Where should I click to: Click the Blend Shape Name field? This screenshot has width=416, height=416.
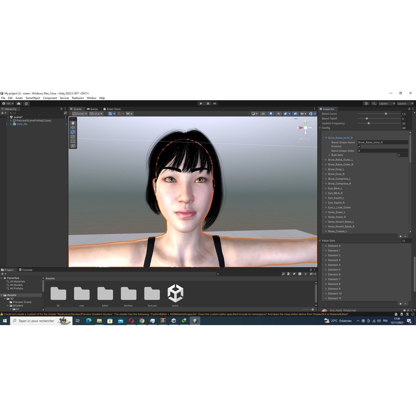tap(382, 143)
